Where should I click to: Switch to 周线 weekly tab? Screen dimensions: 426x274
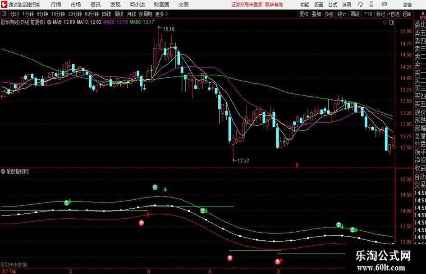[x=119, y=14]
